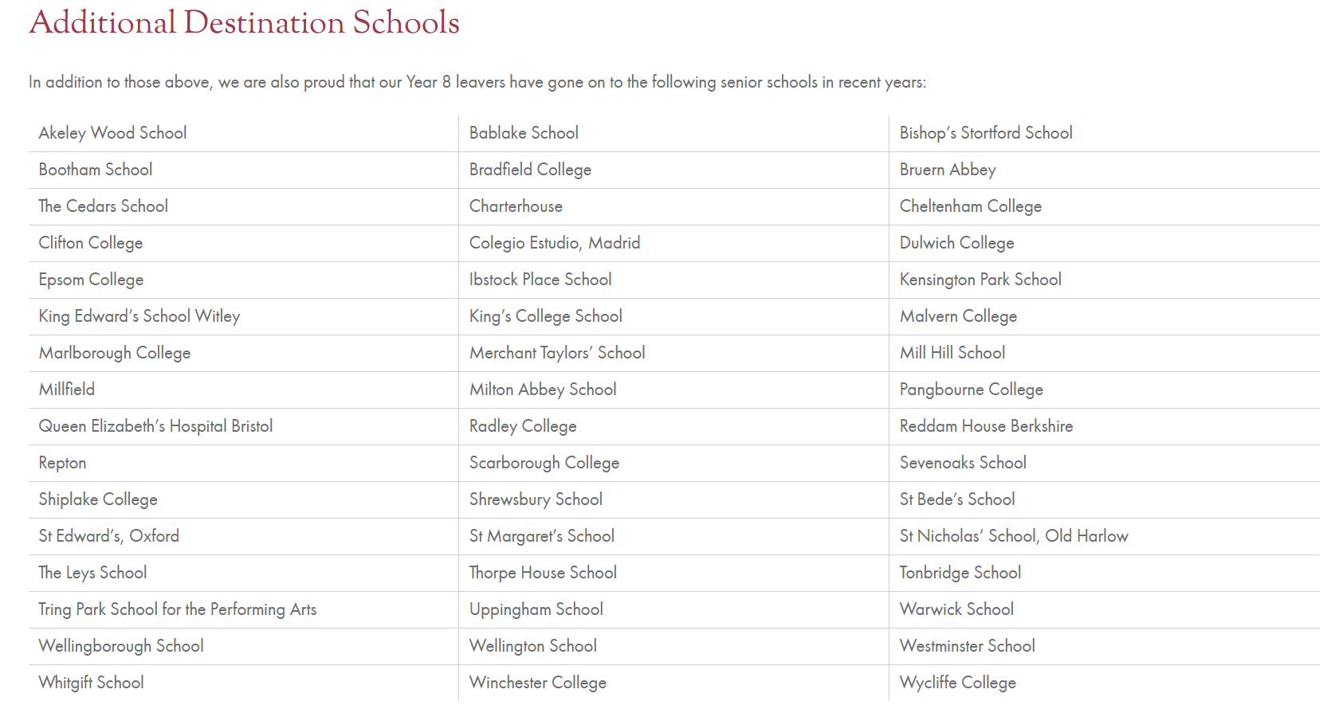Select Reddam House Berkshire
Image resolution: width=1327 pixels, height=709 pixels.
click(986, 426)
